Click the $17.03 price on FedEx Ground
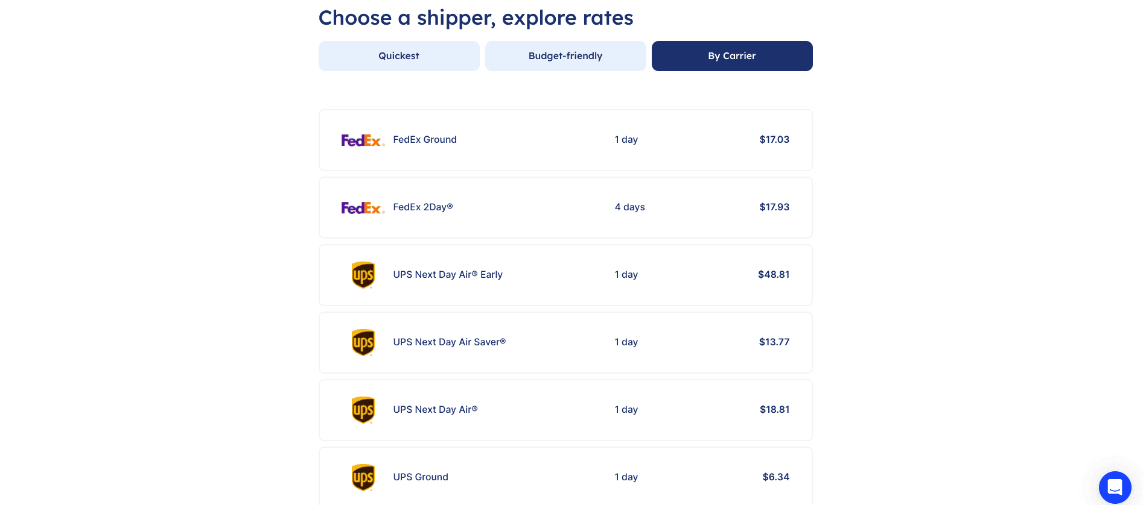 (774, 139)
